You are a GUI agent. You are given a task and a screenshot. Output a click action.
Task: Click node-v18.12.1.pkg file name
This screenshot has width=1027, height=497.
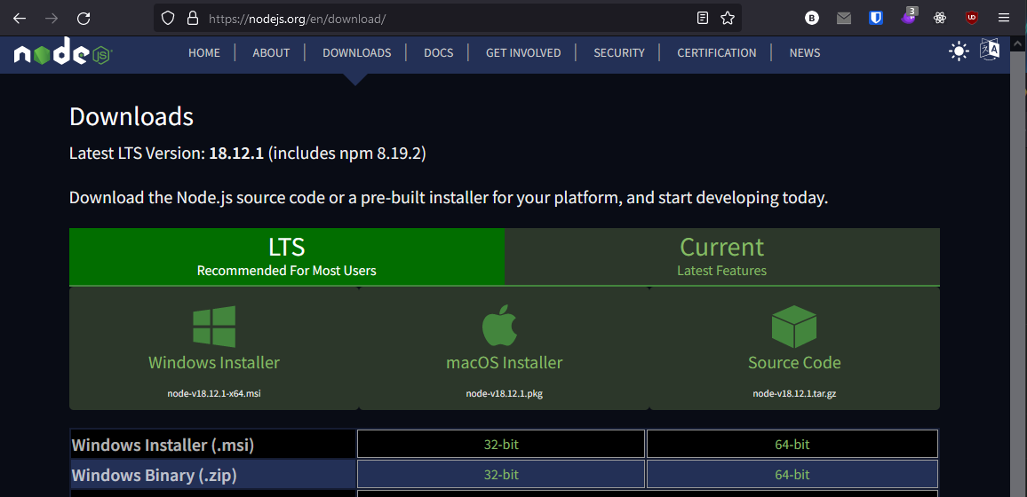point(505,394)
